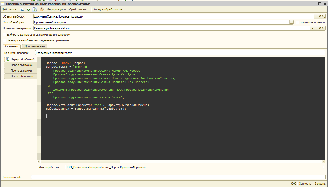Click inside the code editor area
The height and width of the screenshot is (187, 328).
(x=183, y=108)
